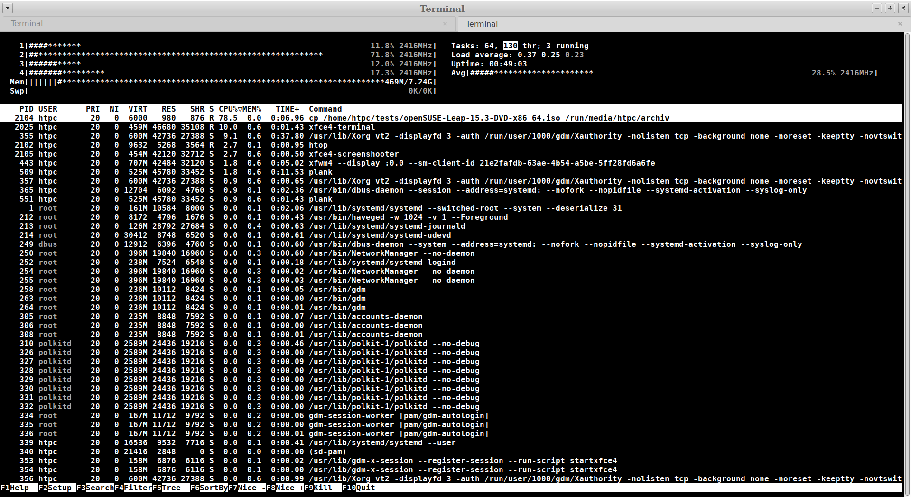This screenshot has width=911, height=497.
Task: Click the Uptime 00:49:03 text
Action: click(x=489, y=64)
